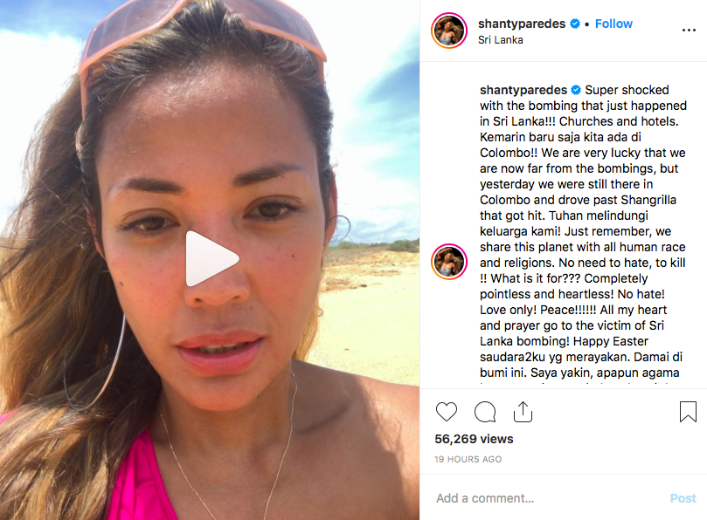Click the 56,269 views count

474,439
